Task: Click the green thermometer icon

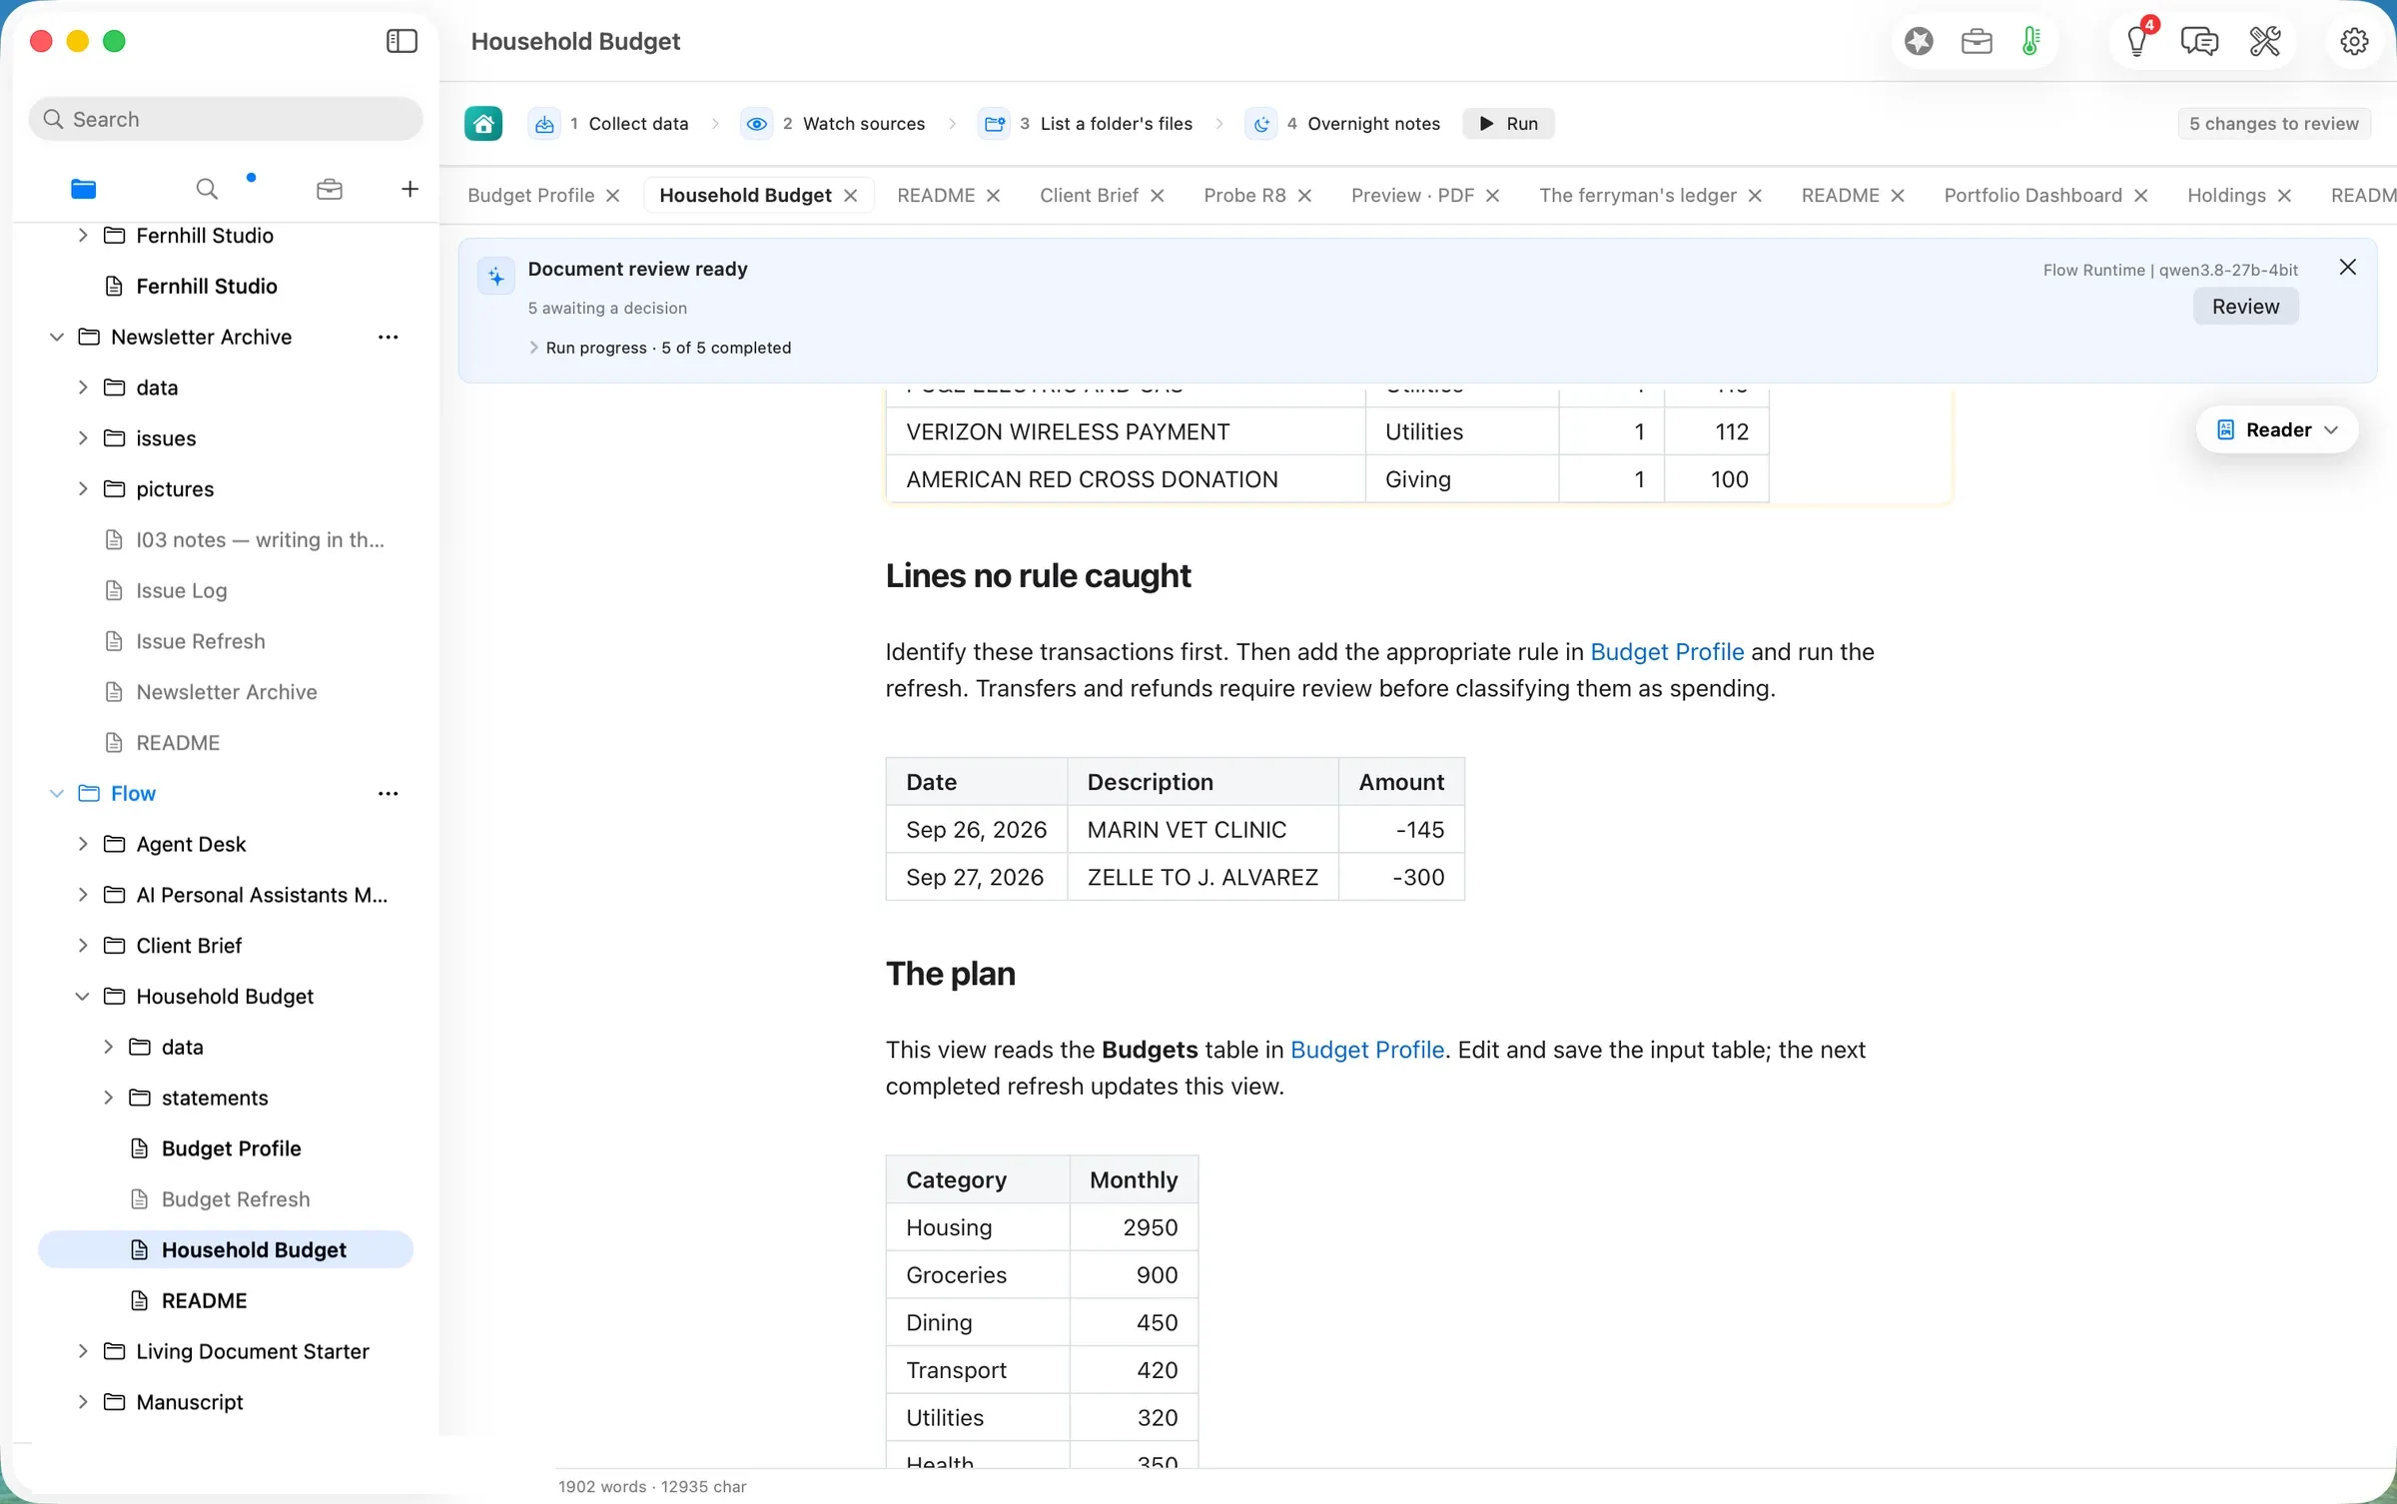Action: 2030,41
